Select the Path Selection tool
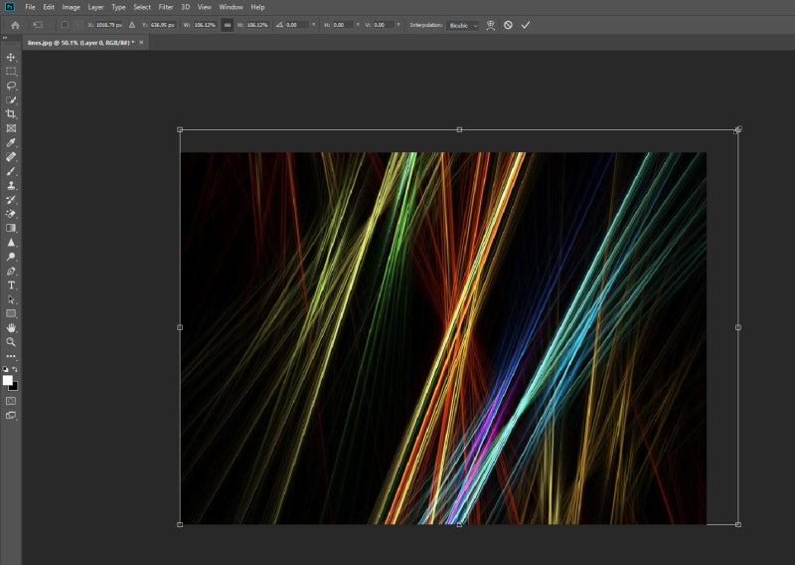This screenshot has width=795, height=565. pos(11,299)
